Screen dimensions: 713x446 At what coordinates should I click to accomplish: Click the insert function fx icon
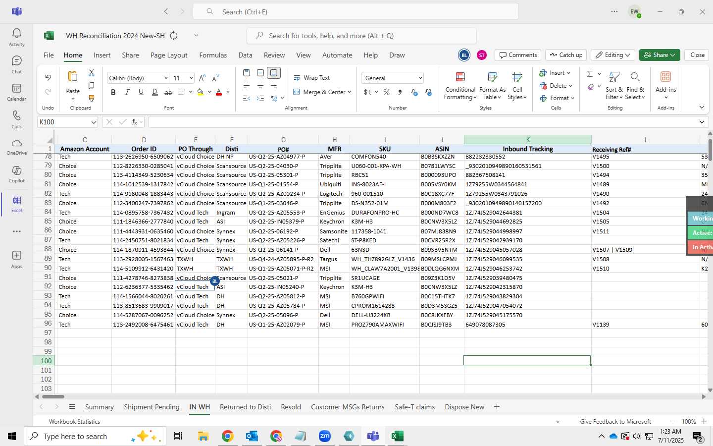[134, 122]
